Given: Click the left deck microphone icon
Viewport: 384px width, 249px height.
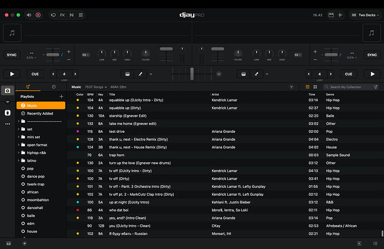Looking at the screenshot, I should click(x=140, y=74).
